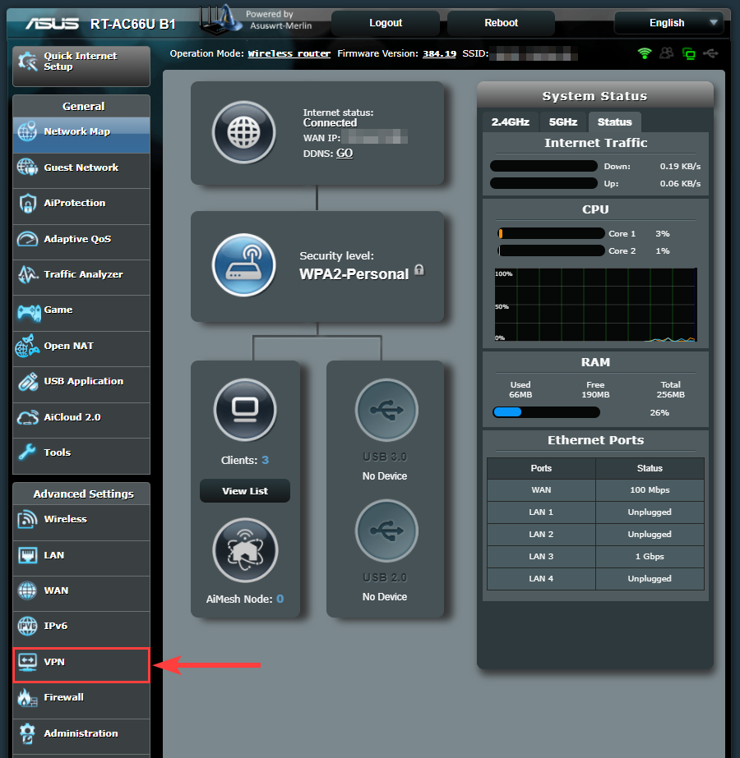
Task: Click the USB 2.0 port icon
Action: (x=386, y=531)
